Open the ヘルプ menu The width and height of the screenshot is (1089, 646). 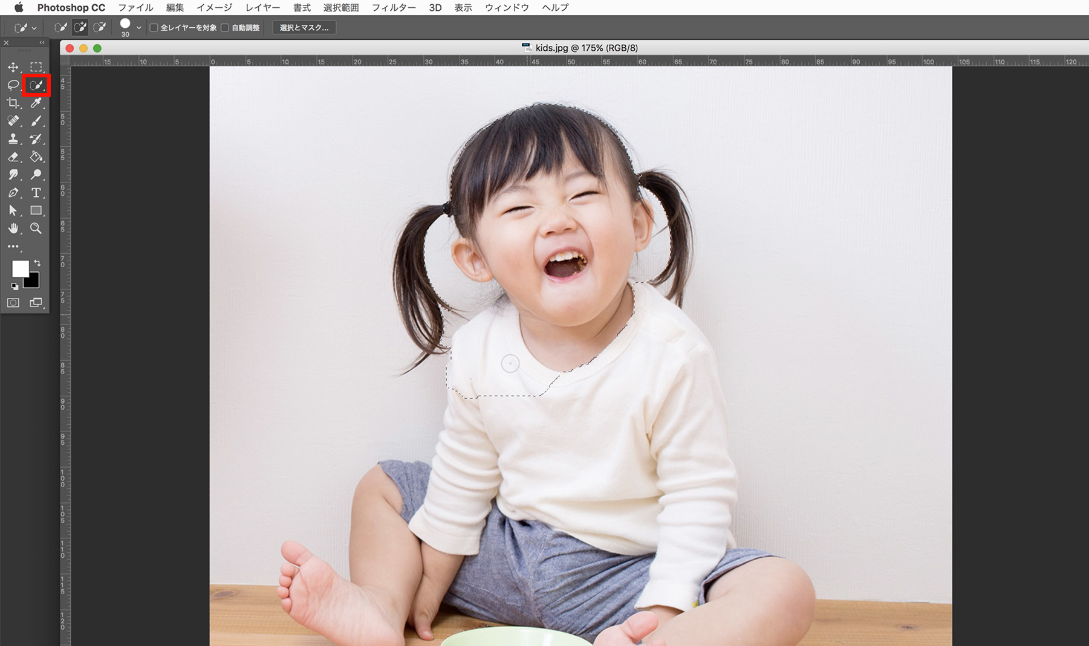pyautogui.click(x=555, y=8)
